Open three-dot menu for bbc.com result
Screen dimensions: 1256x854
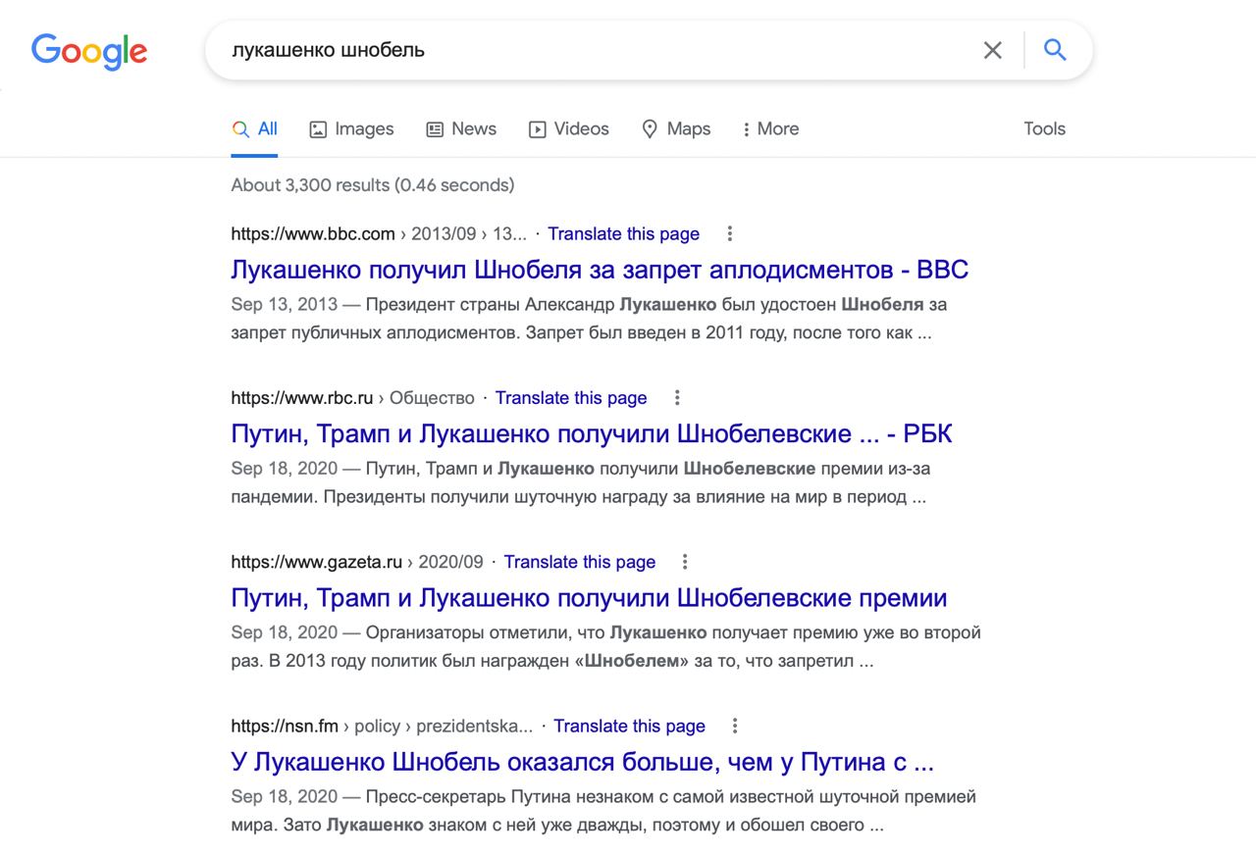[x=729, y=233]
